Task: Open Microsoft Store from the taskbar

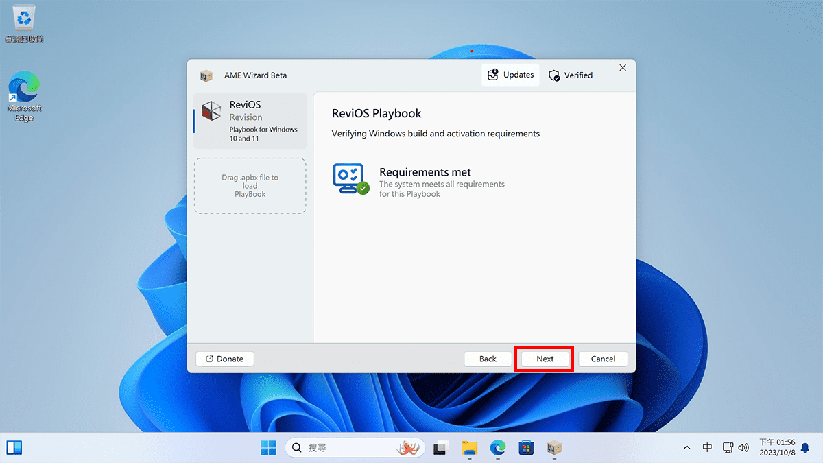Action: (x=525, y=448)
